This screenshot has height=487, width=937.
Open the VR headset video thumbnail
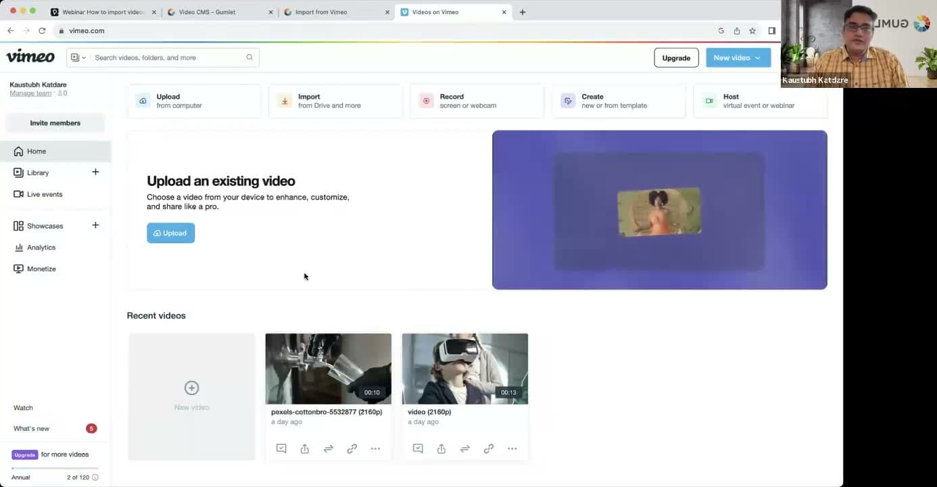(x=464, y=369)
